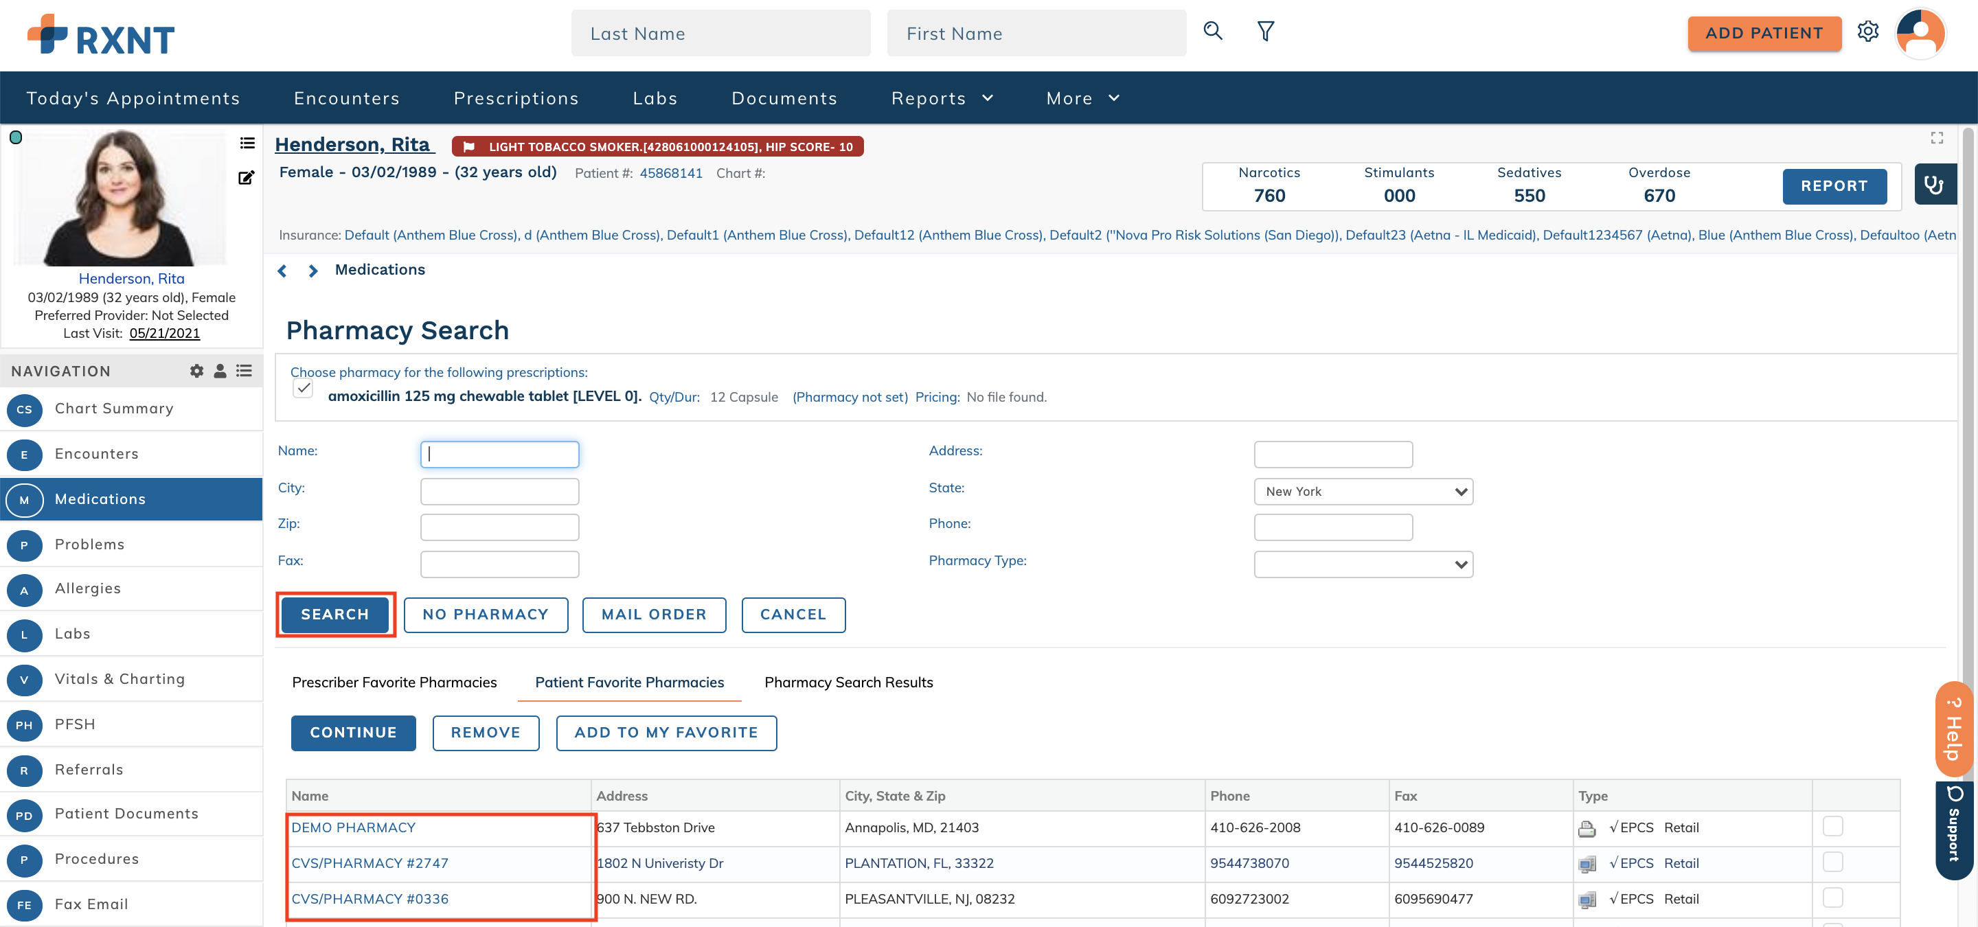Open the DEMO PHARMACY link
This screenshot has width=1978, height=927.
coord(353,827)
